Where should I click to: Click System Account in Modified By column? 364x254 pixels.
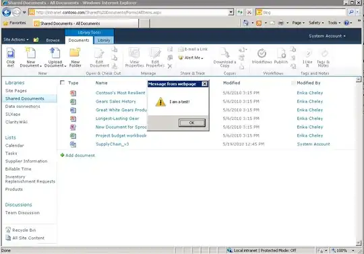(x=313, y=144)
